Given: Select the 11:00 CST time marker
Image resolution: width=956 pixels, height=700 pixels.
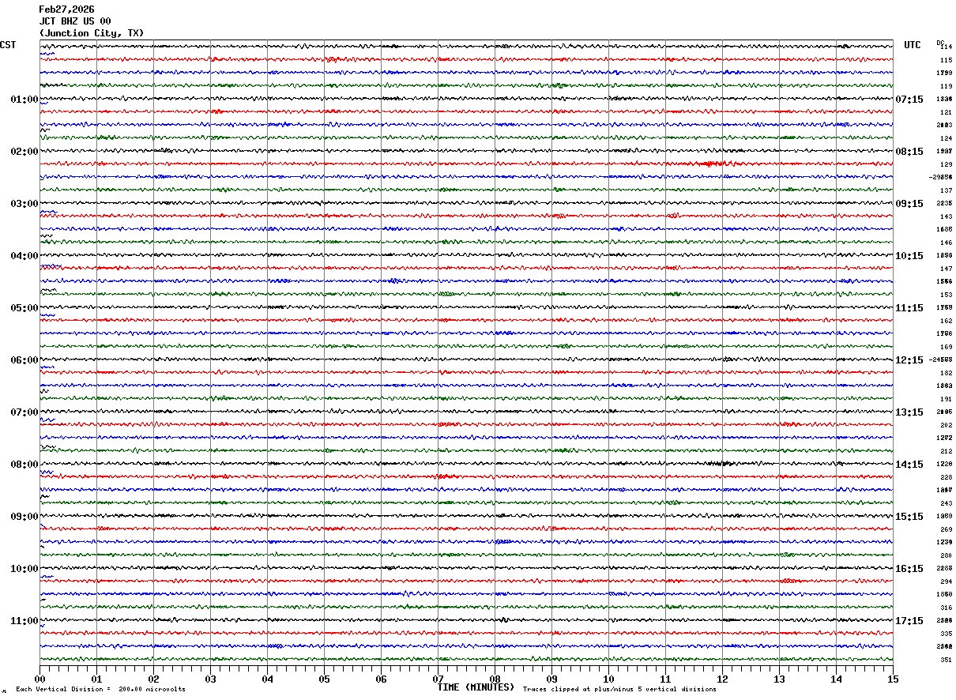Looking at the screenshot, I should click(24, 621).
